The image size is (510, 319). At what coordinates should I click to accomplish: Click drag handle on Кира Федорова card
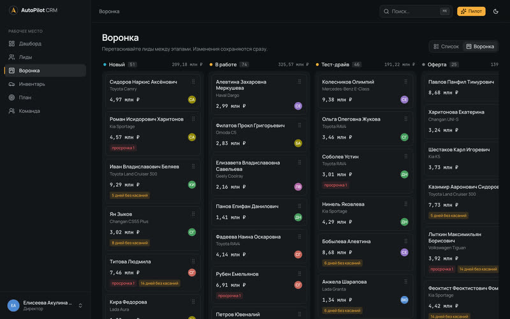pos(193,302)
